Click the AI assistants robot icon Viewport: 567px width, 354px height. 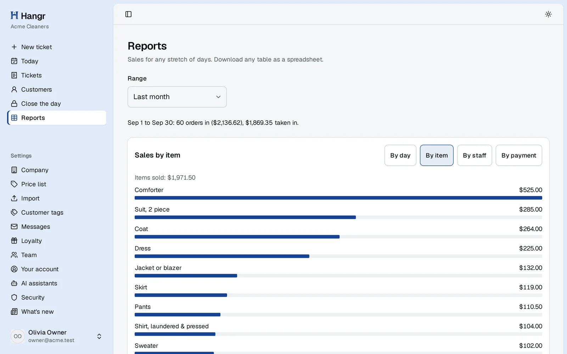(x=14, y=283)
